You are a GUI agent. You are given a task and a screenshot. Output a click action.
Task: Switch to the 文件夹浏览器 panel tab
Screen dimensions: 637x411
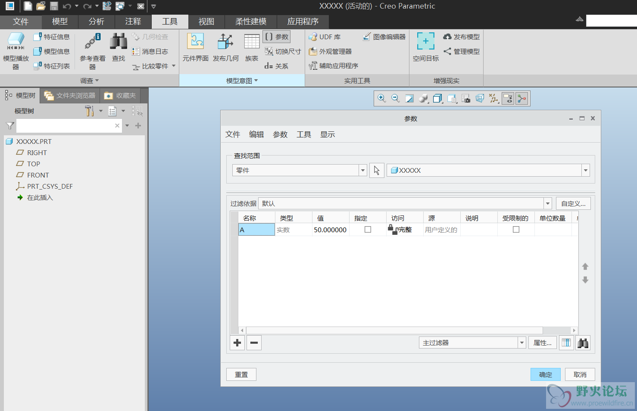click(x=70, y=96)
